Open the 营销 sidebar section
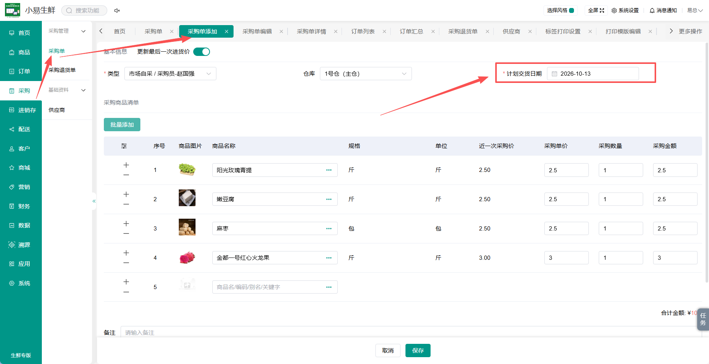Viewport: 709px width, 364px height. tap(21, 187)
